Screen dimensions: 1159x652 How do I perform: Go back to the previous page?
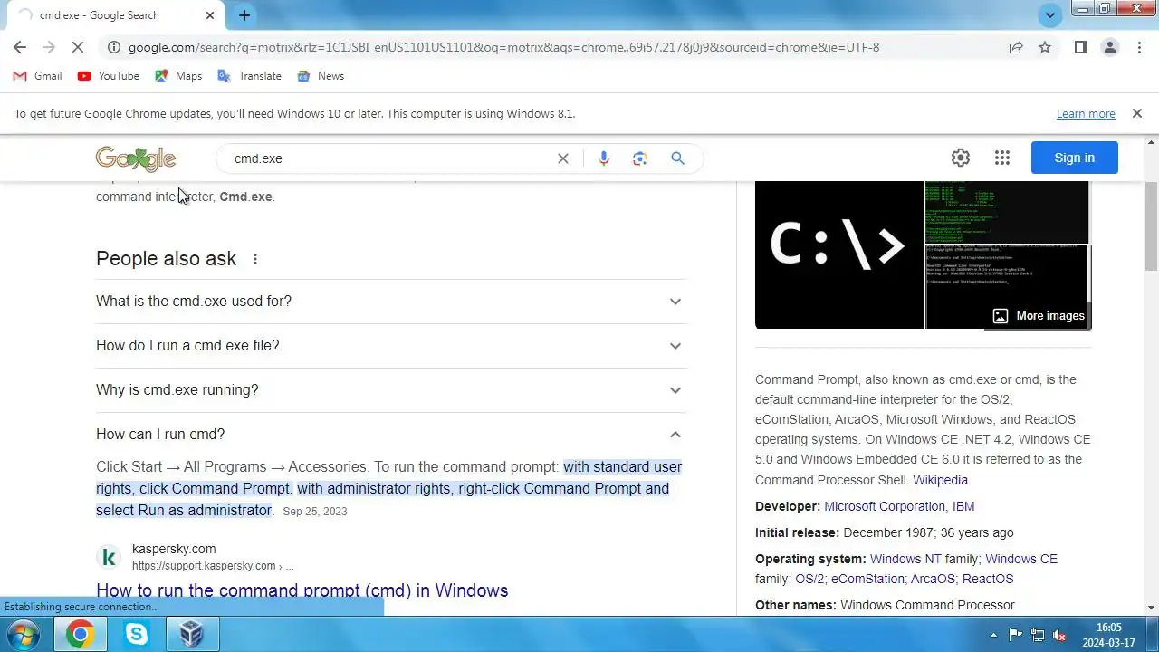coord(20,47)
